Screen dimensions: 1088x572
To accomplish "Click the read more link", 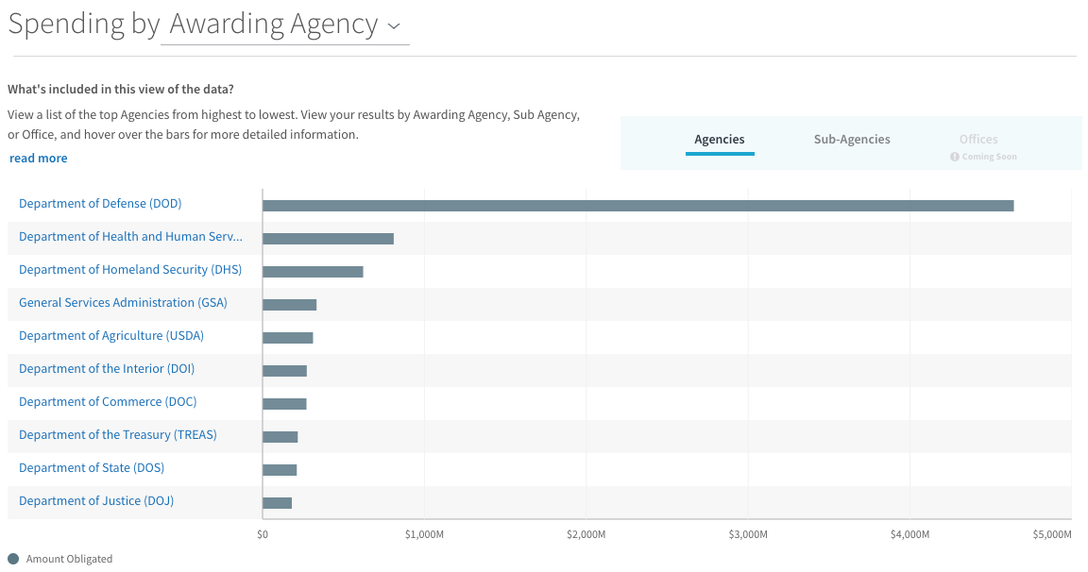I will coord(38,158).
